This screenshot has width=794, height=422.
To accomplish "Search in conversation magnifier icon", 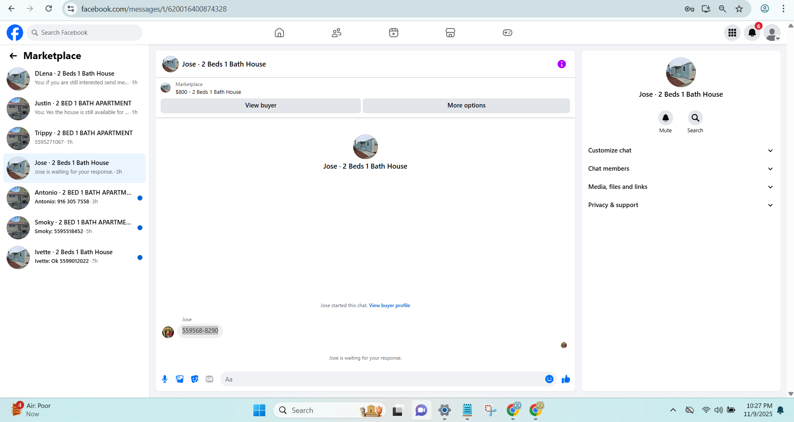I will tap(695, 118).
